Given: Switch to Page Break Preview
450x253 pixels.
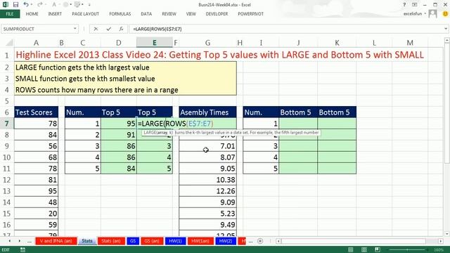Looking at the screenshot, I should pyautogui.click(x=378, y=250).
